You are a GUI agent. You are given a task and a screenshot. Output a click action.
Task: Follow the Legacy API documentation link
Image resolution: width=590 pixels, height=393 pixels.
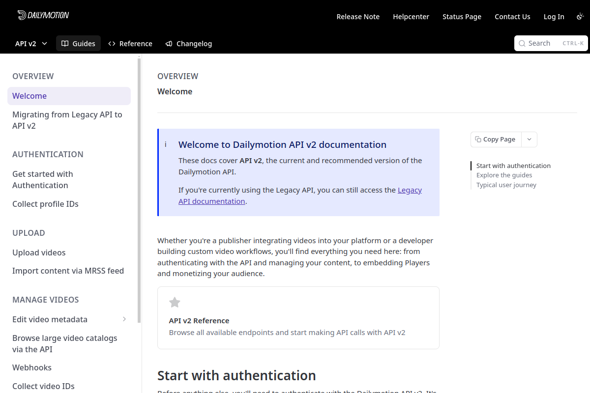point(300,196)
